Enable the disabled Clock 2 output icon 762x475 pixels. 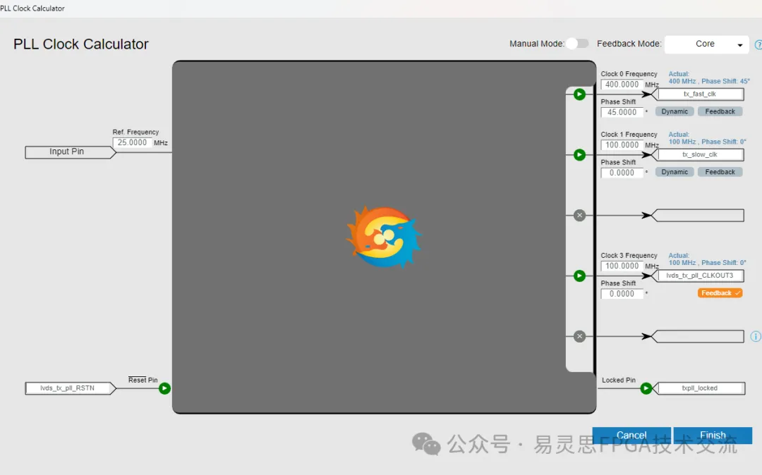coord(579,216)
